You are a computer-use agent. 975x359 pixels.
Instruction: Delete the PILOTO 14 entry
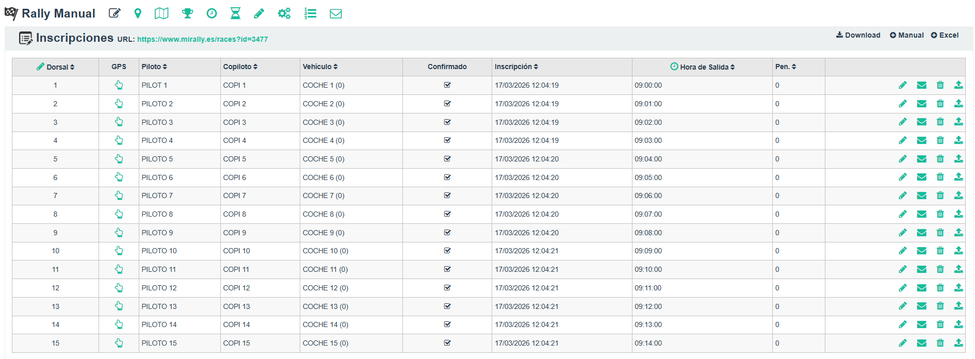click(940, 324)
